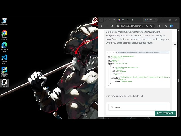
Task: Focus the courses.mooc.fi address bar
Action: tap(132, 26)
